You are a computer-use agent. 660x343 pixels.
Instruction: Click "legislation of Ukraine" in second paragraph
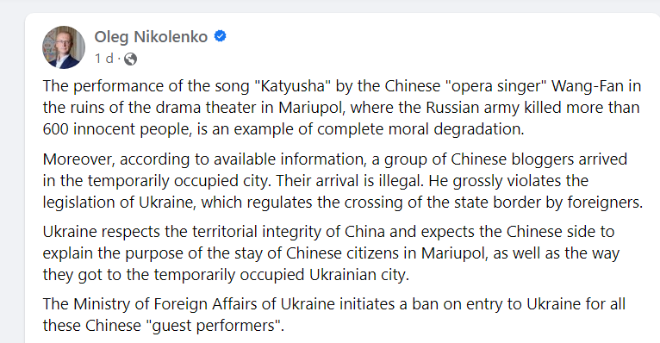click(x=118, y=203)
